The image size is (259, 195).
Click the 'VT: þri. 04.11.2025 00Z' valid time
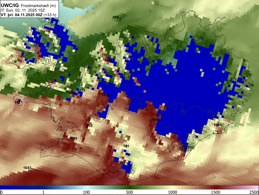22,15
